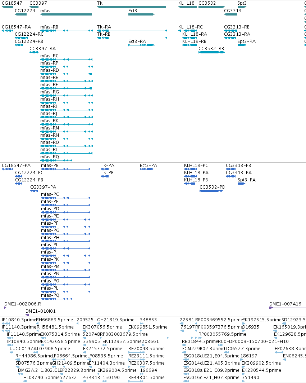
Task: Click transcript mfas-RQ
Action: click(x=56, y=160)
